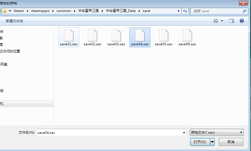The width and height of the screenshot is (251, 151).
Task: Go to 中华富甲三国 folder breadcrumb
Action: tap(88, 11)
